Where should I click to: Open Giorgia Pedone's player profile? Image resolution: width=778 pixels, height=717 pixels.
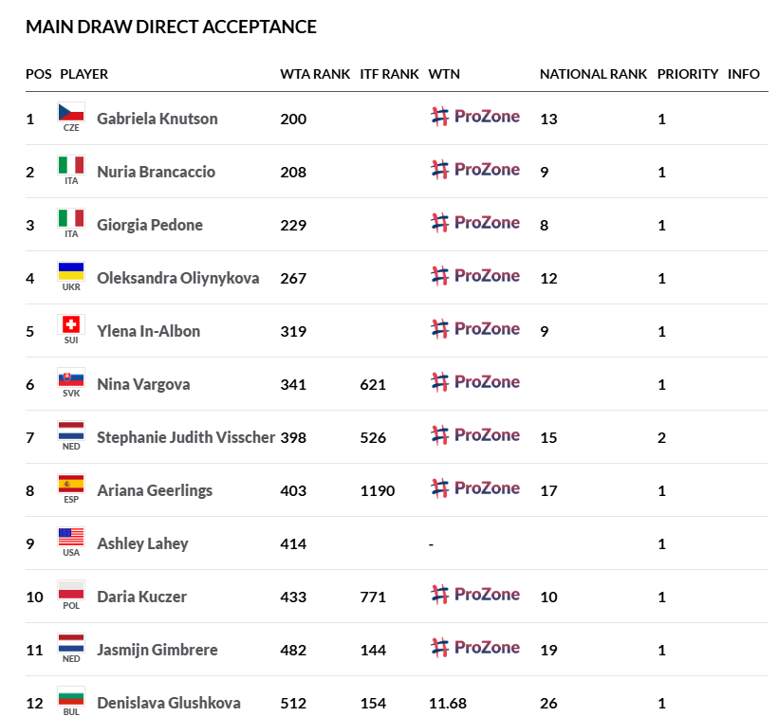(x=150, y=225)
